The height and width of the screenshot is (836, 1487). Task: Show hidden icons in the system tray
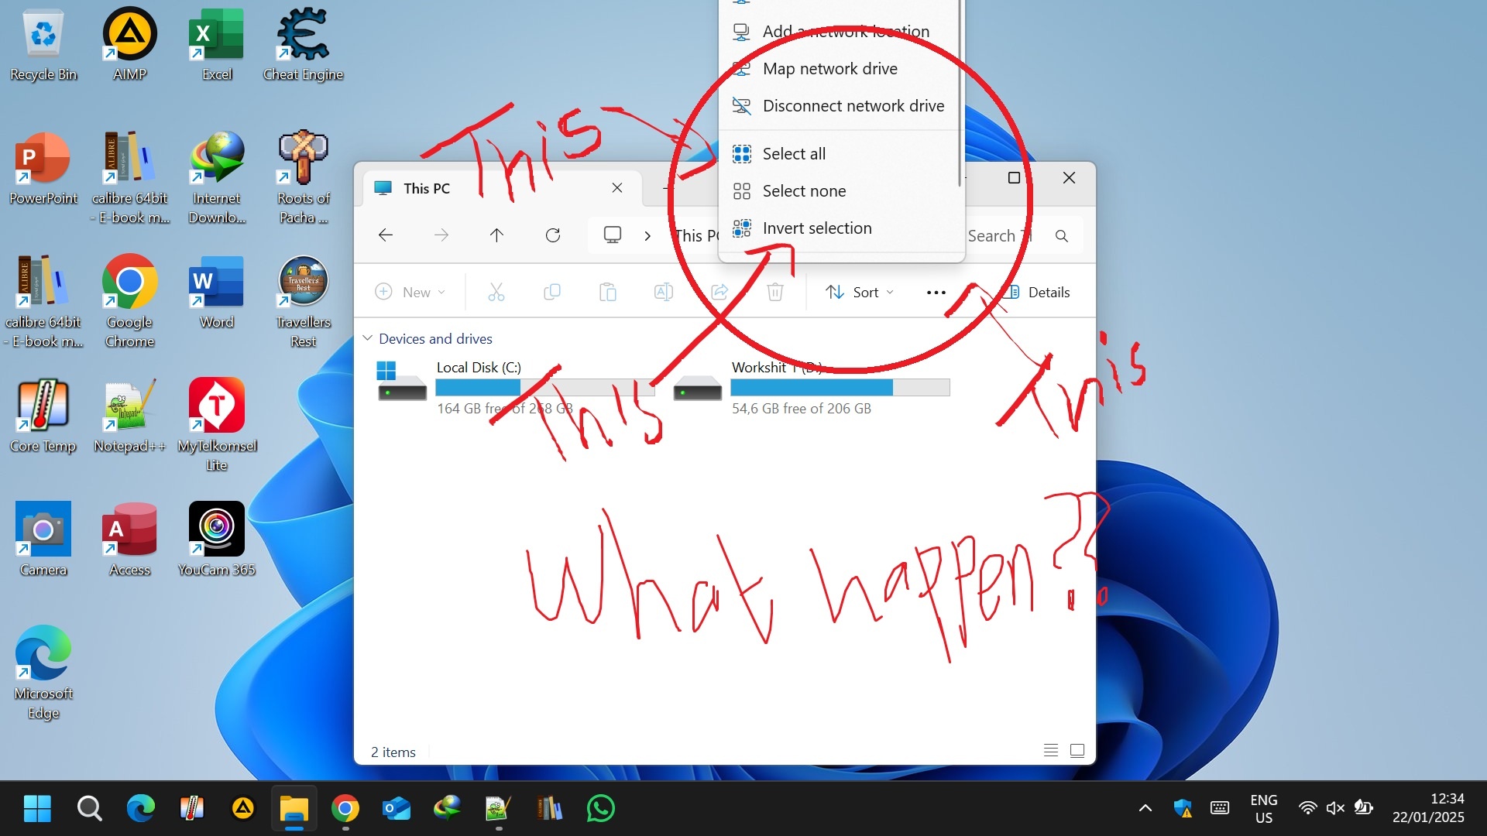point(1145,808)
